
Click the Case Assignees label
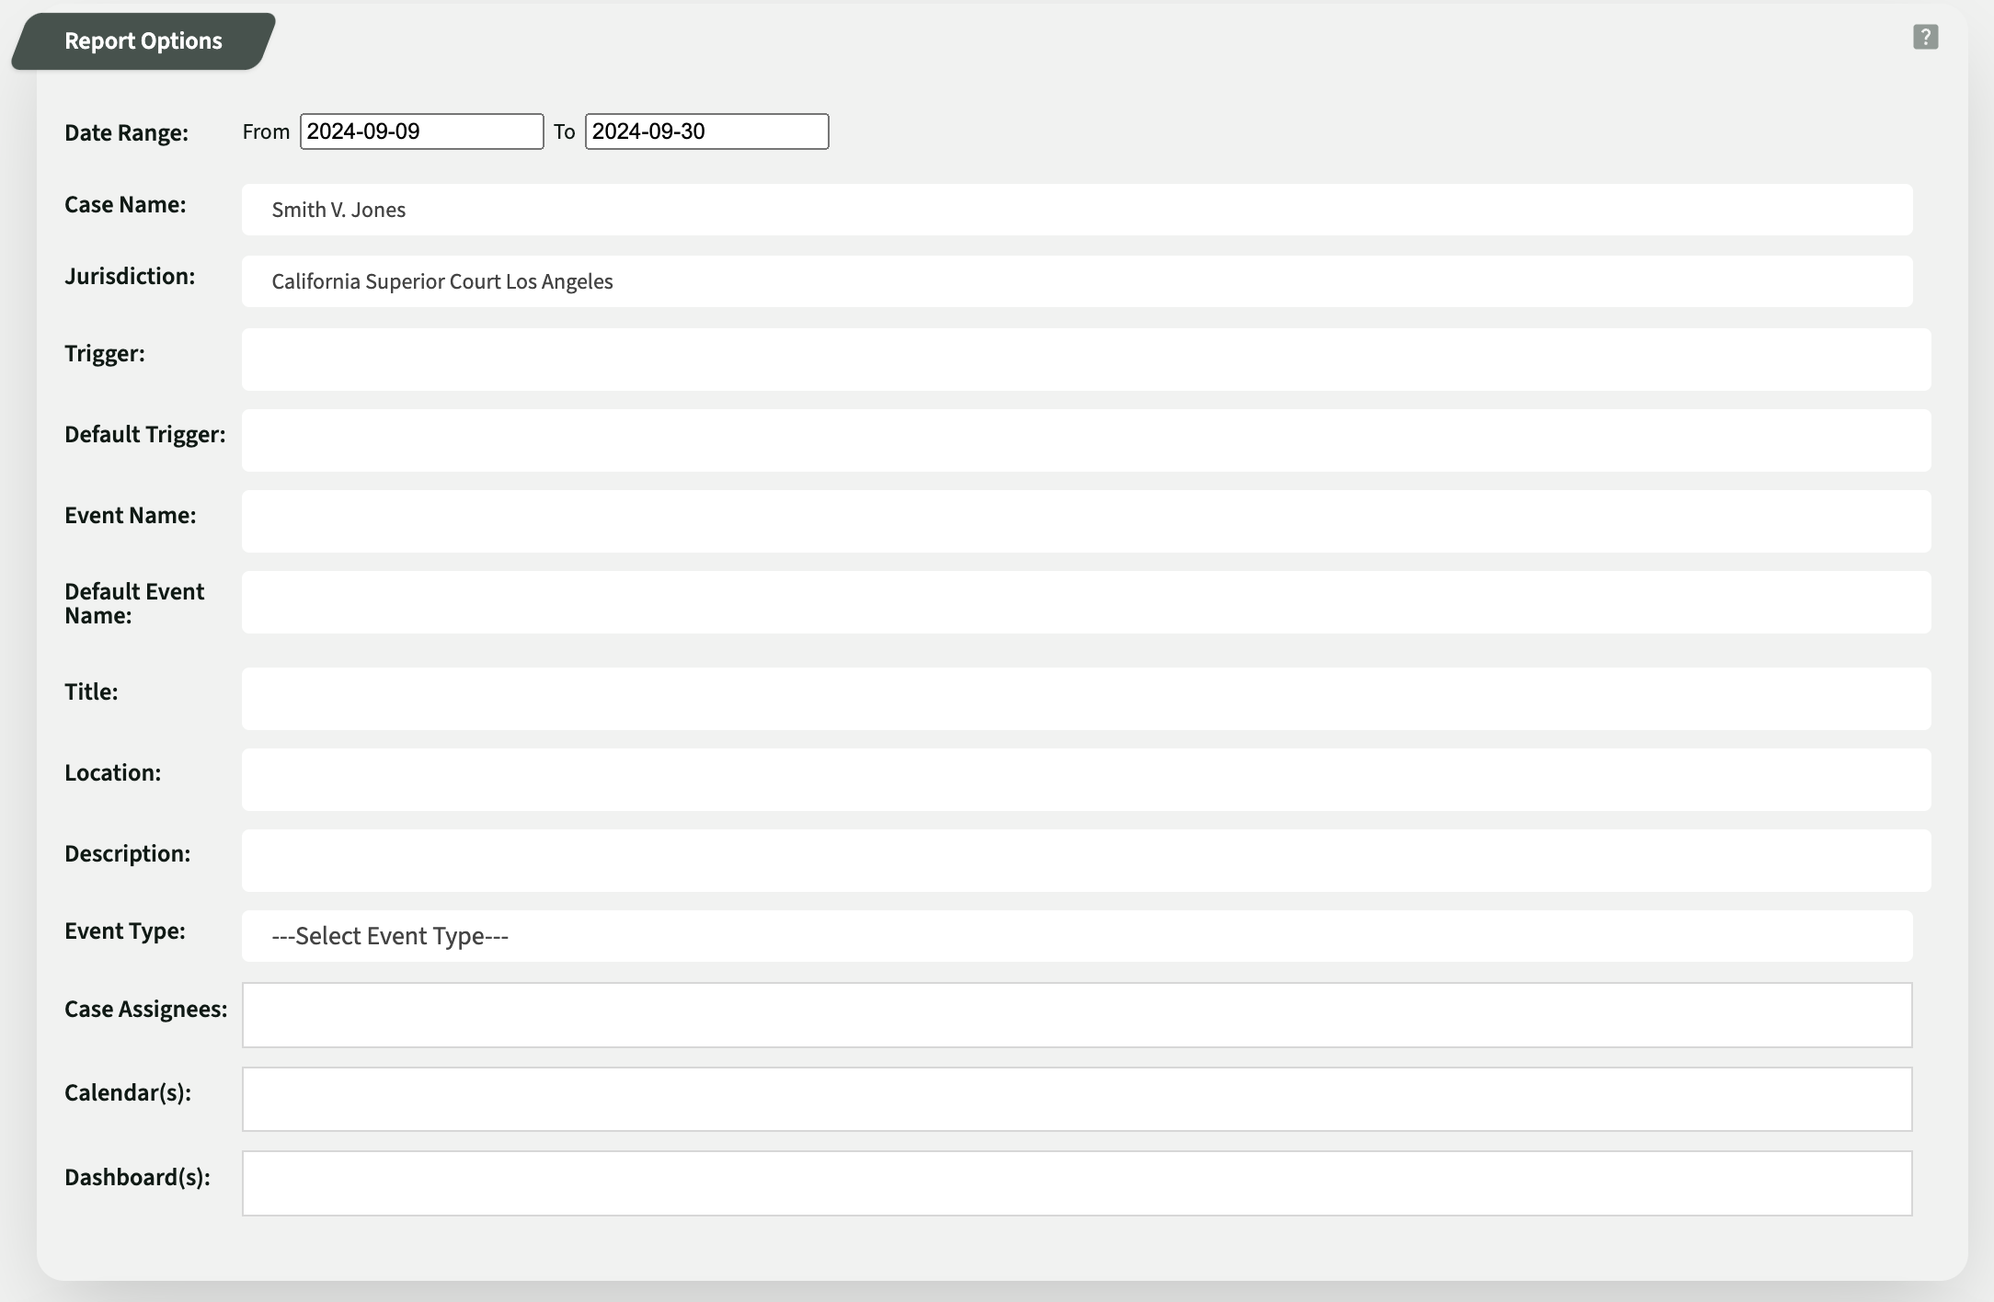point(145,1010)
